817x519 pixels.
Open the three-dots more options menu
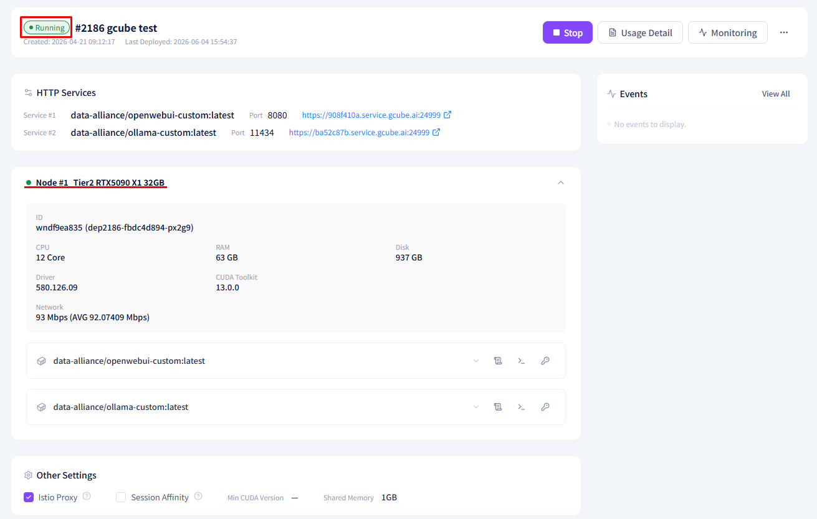(x=784, y=32)
